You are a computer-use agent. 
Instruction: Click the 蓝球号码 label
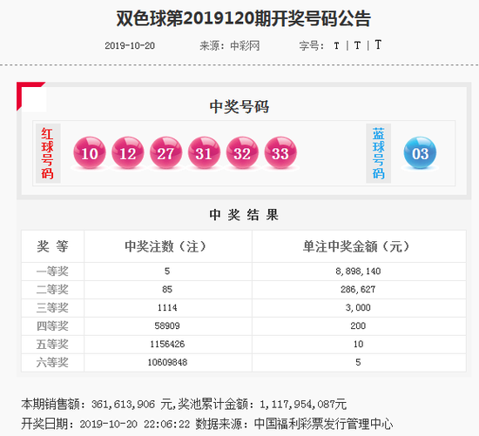[x=379, y=153]
